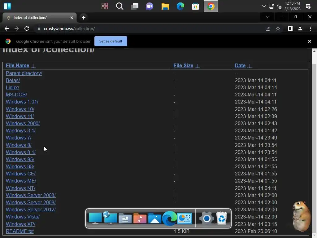Click the network display tray icon
Viewport: 317px width, 238px height.
(x=271, y=6)
